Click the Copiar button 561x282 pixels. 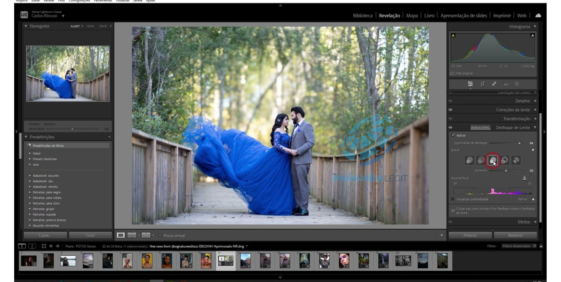tap(45, 235)
